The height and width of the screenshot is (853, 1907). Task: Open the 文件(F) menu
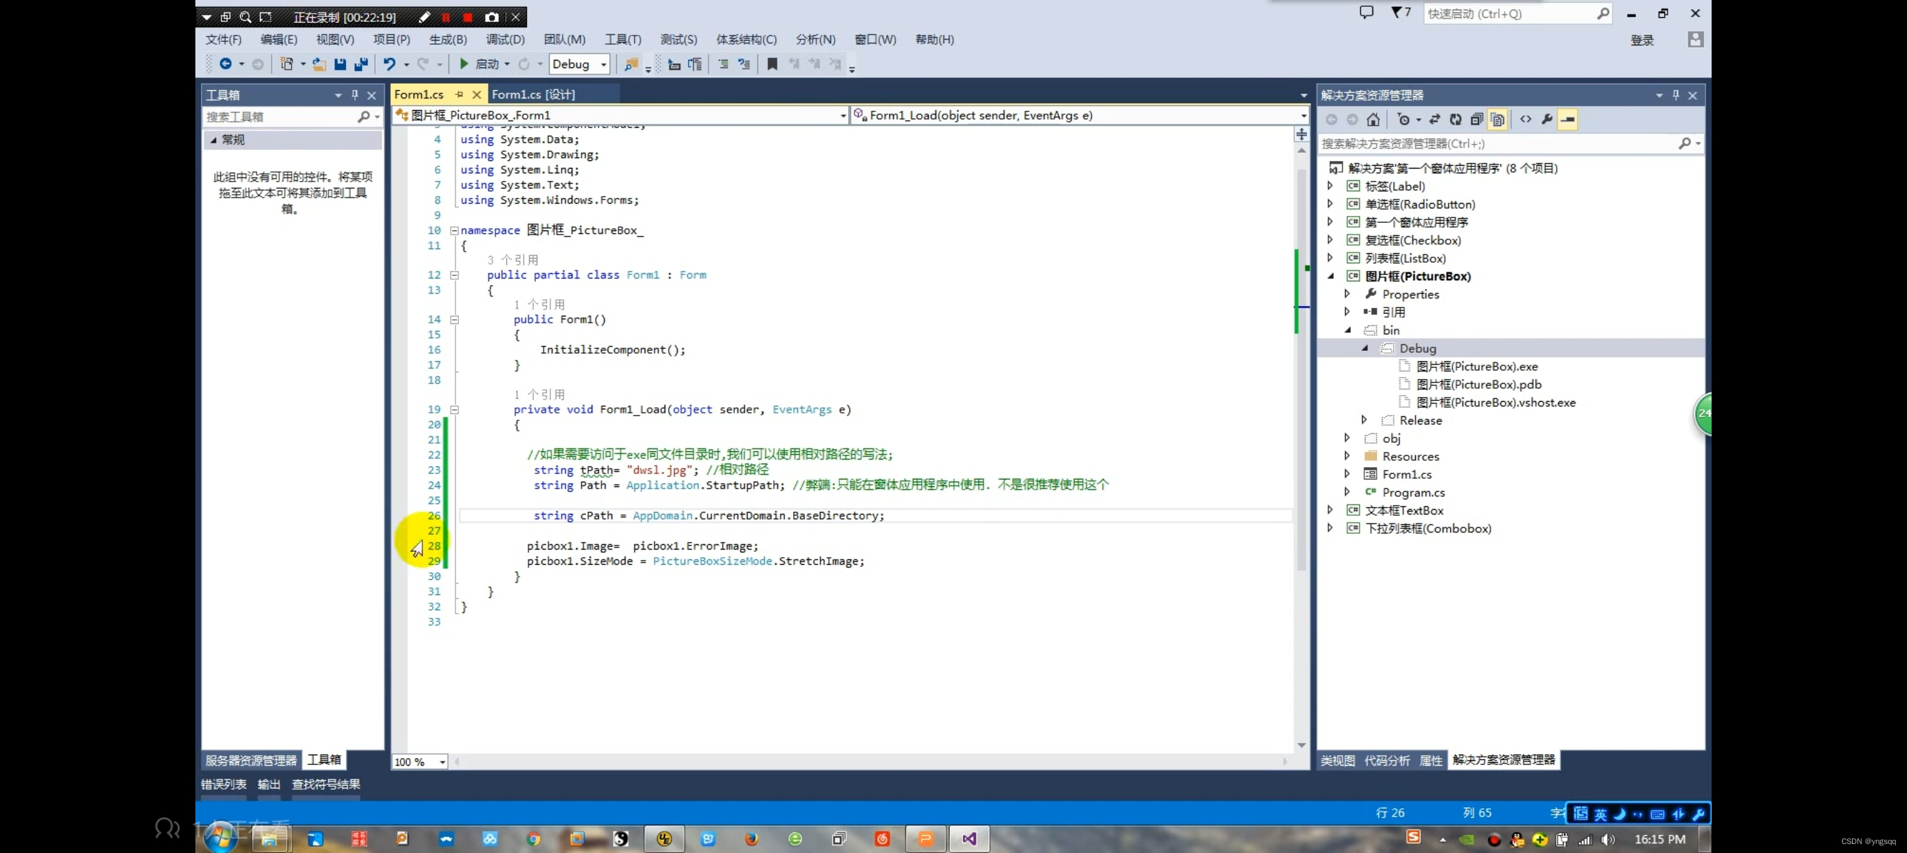pyautogui.click(x=224, y=39)
